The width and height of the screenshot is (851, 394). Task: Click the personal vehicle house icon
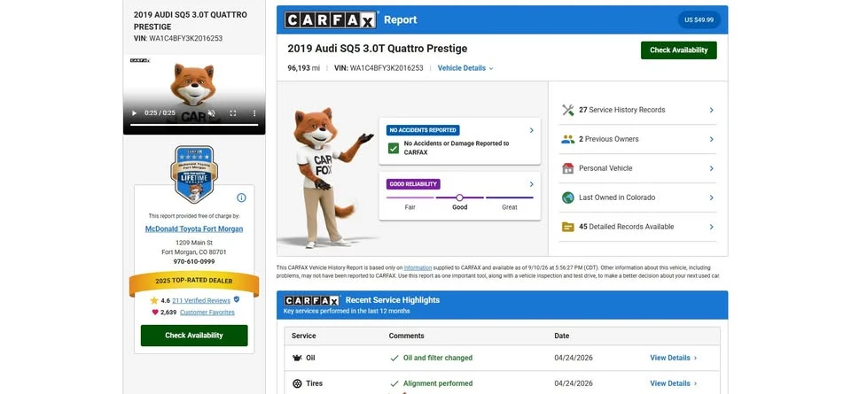pyautogui.click(x=567, y=168)
